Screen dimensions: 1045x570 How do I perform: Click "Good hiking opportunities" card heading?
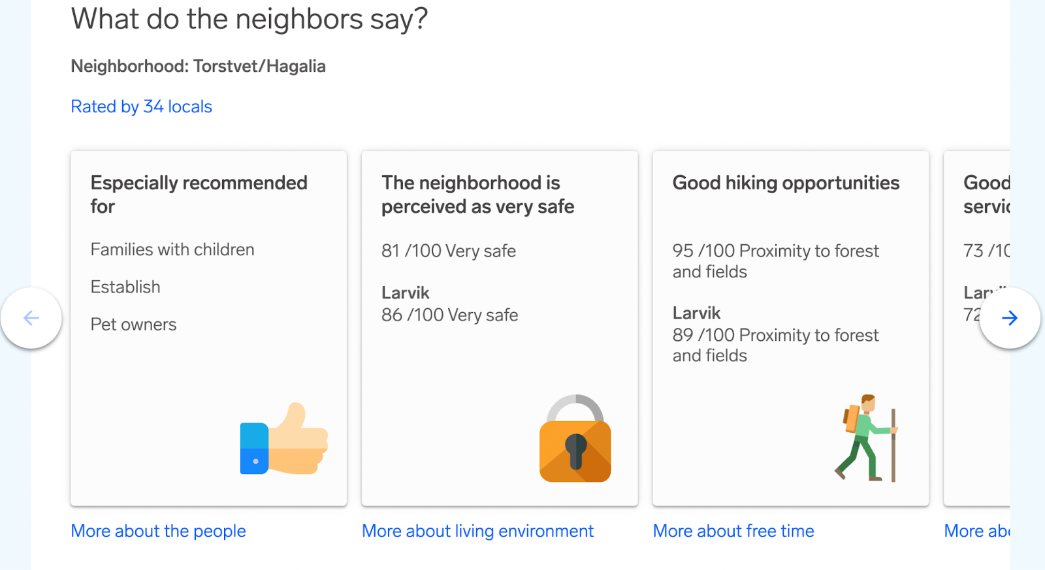tap(786, 183)
